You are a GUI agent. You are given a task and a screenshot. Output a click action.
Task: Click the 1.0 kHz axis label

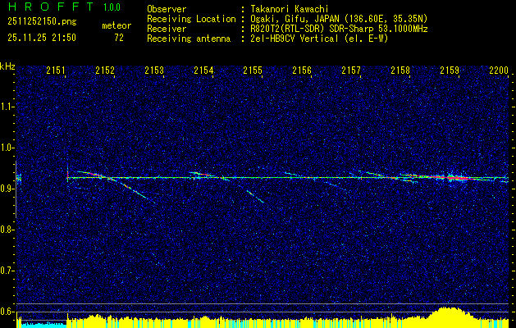[x=7, y=148]
